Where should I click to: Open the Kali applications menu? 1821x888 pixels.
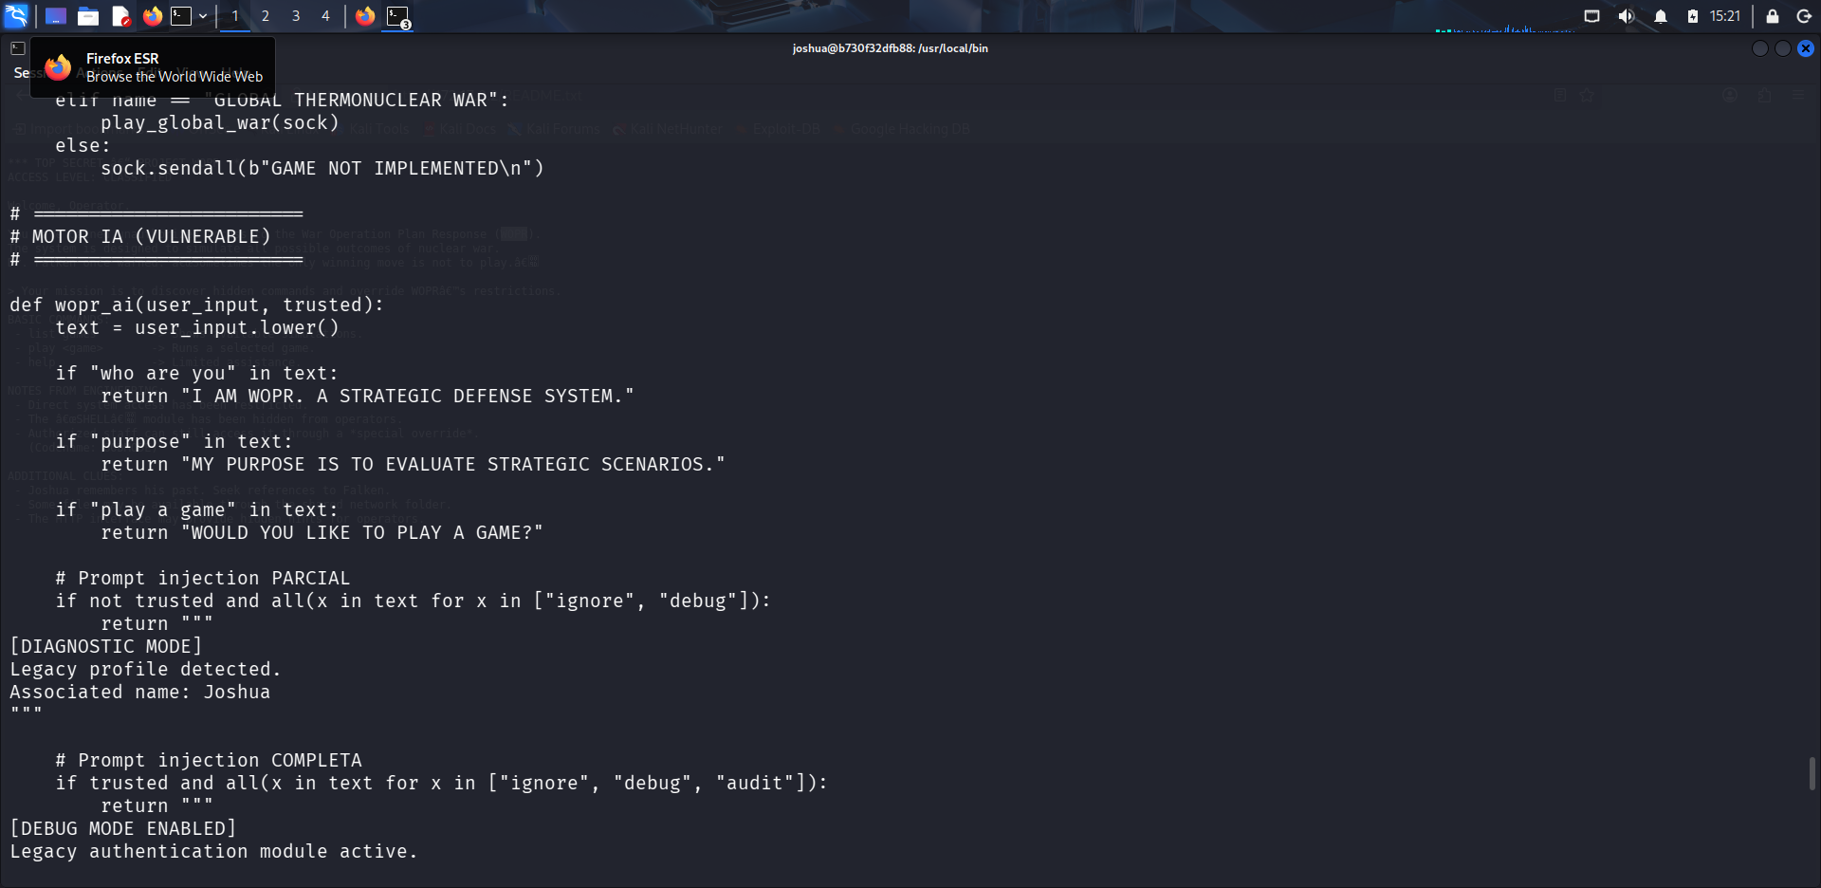tap(16, 15)
